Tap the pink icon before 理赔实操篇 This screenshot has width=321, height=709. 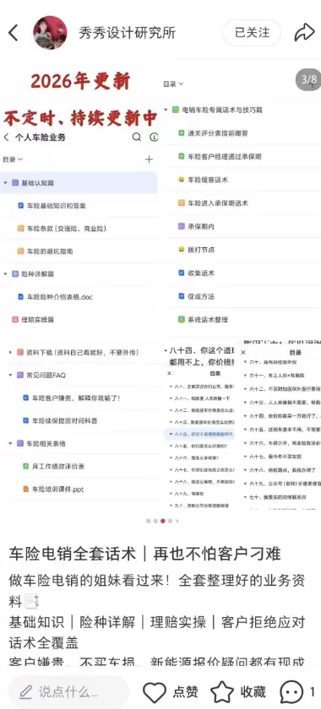point(15,320)
